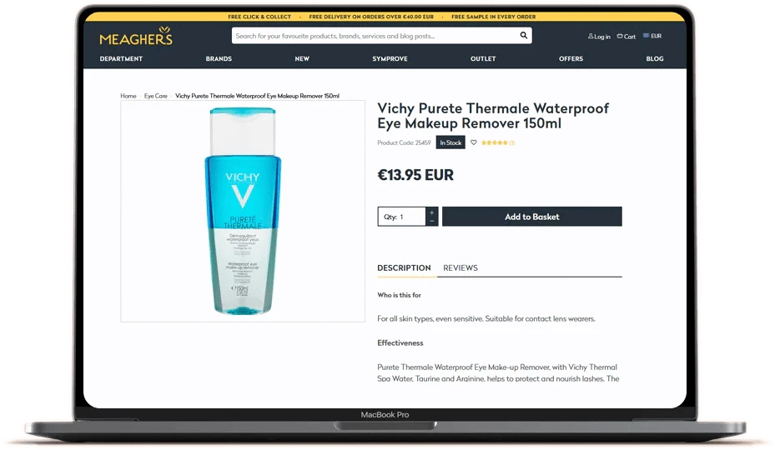This screenshot has width=775, height=450.
Task: Click the Log in user icon
Action: (x=591, y=36)
